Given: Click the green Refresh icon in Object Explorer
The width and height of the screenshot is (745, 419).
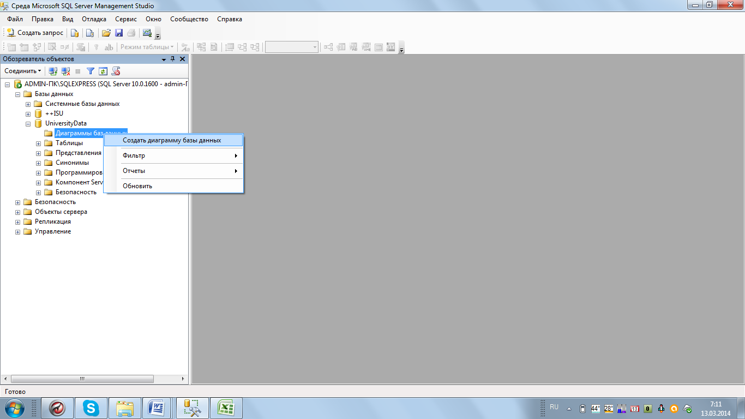Looking at the screenshot, I should point(103,71).
